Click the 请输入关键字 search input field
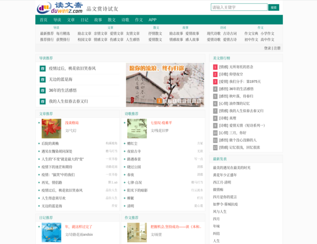This screenshot has width=317, height=244. (238, 7)
